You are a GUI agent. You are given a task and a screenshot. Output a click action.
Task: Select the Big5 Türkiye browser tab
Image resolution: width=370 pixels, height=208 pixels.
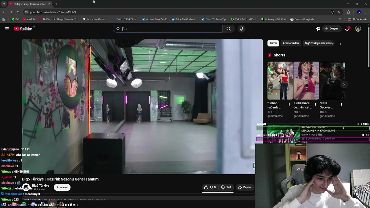(x=29, y=4)
